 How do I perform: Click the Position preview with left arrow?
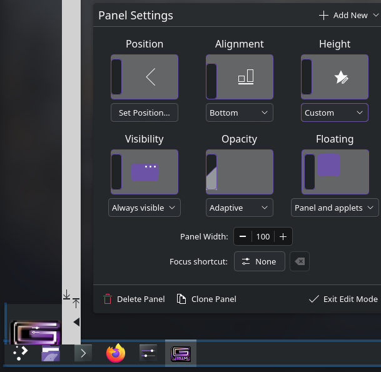click(145, 77)
